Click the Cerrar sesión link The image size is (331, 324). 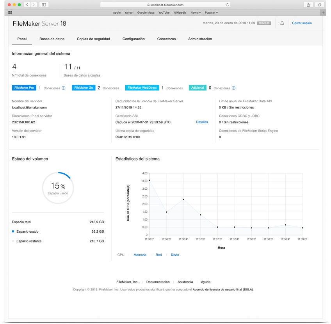point(302,23)
